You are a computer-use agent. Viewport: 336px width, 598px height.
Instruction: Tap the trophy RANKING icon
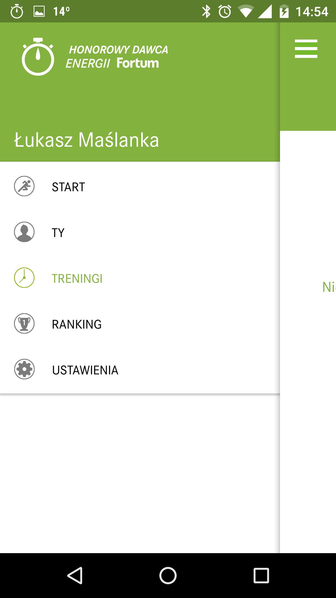coord(24,324)
